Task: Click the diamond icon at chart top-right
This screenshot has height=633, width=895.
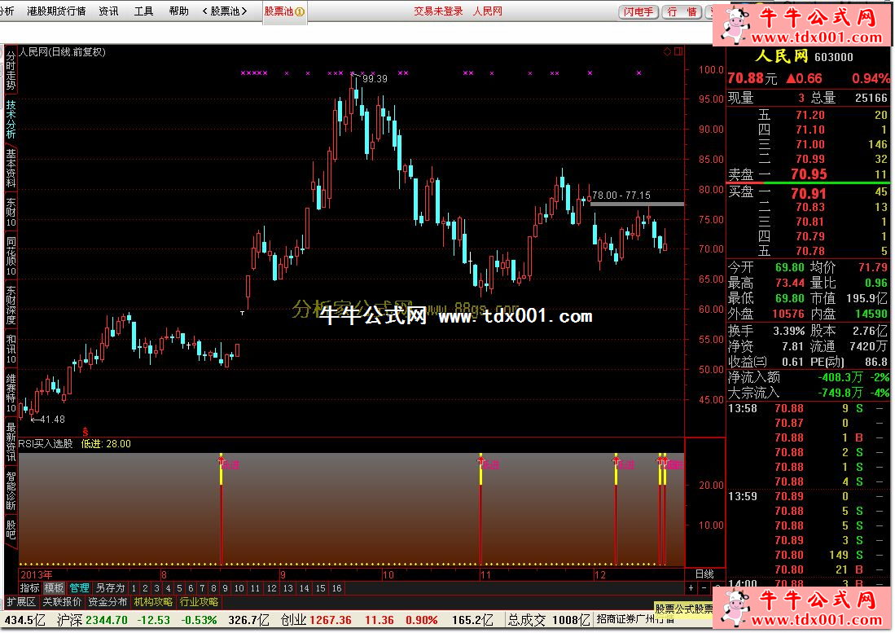Action: [x=667, y=52]
